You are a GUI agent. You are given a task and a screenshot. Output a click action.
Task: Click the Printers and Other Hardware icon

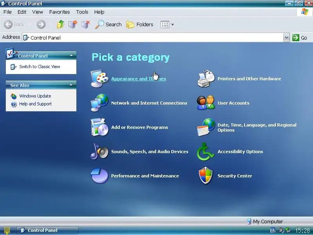tap(206, 79)
